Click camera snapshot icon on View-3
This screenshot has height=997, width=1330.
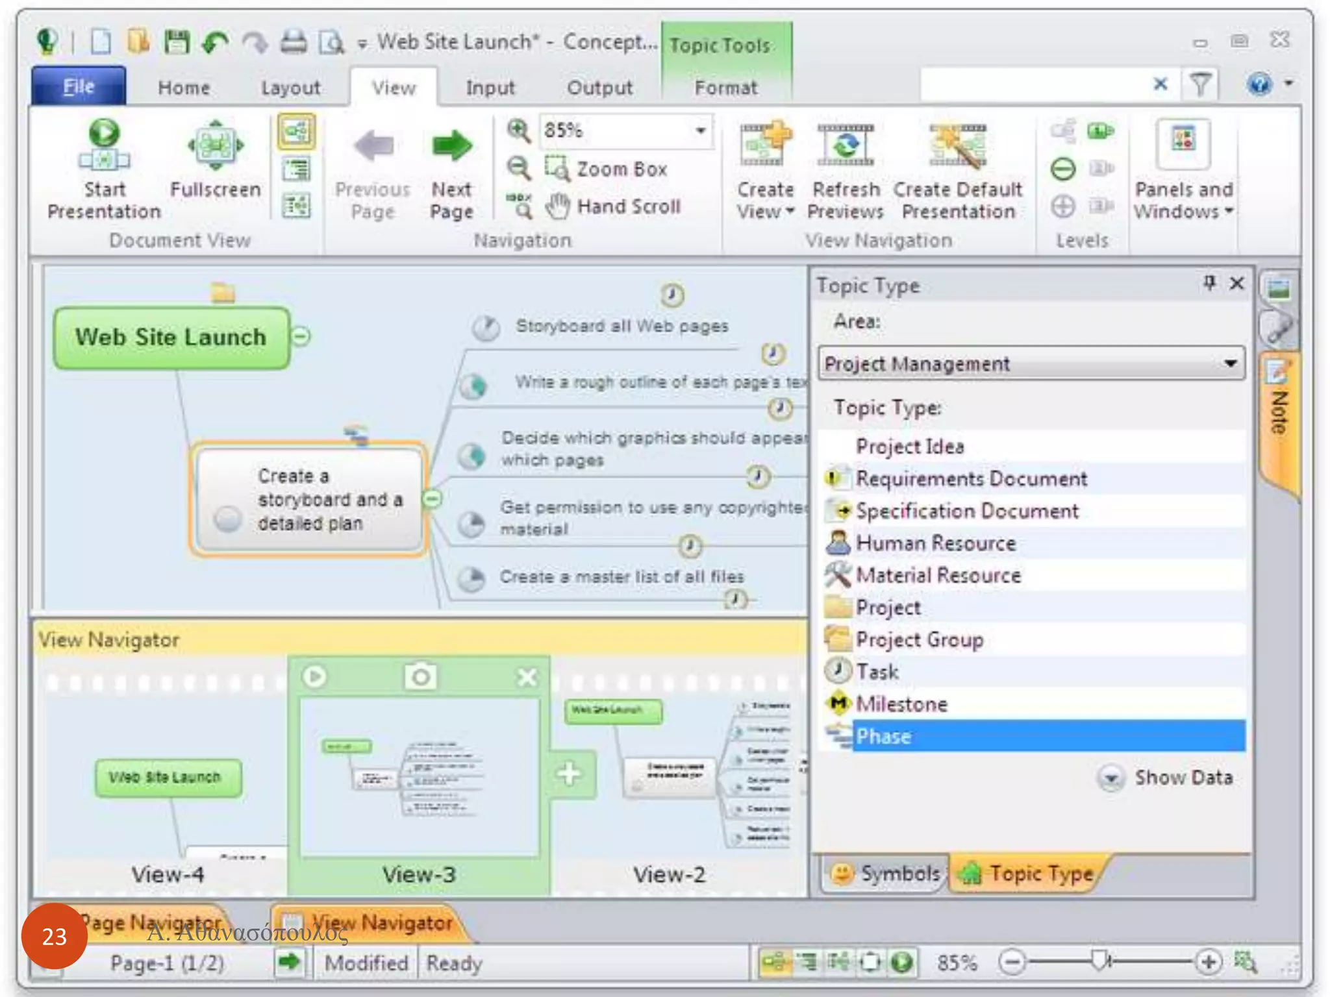(420, 676)
